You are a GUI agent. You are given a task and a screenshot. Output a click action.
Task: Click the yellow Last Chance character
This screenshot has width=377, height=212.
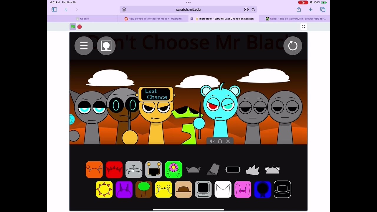[x=156, y=115]
